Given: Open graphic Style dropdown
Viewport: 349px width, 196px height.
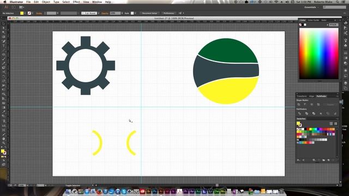Looking at the screenshot, I should point(135,13).
